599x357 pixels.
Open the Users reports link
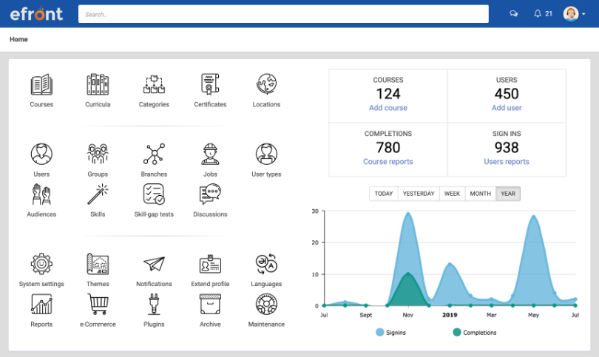pos(506,162)
